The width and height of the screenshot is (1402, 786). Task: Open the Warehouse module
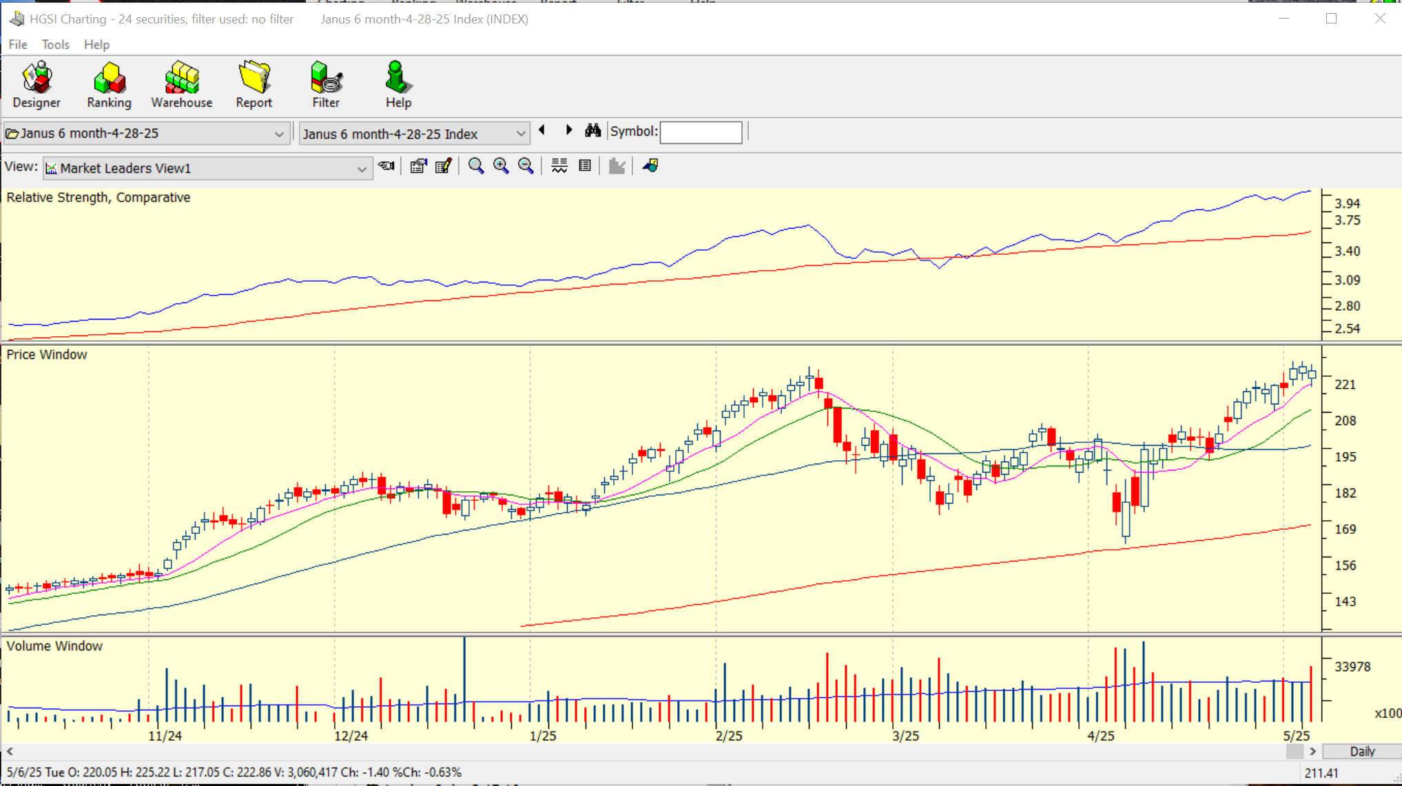coord(182,85)
